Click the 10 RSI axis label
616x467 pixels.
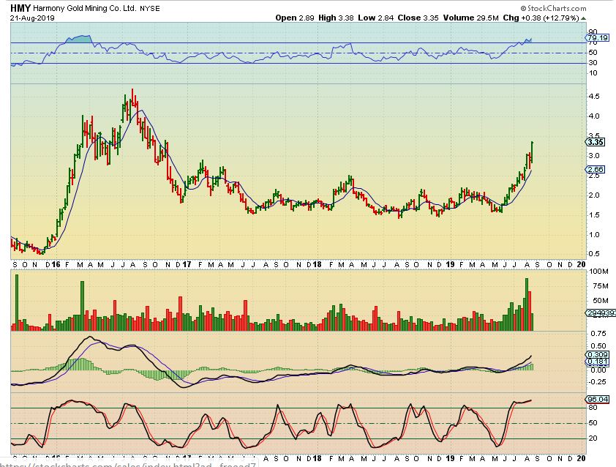[593, 73]
